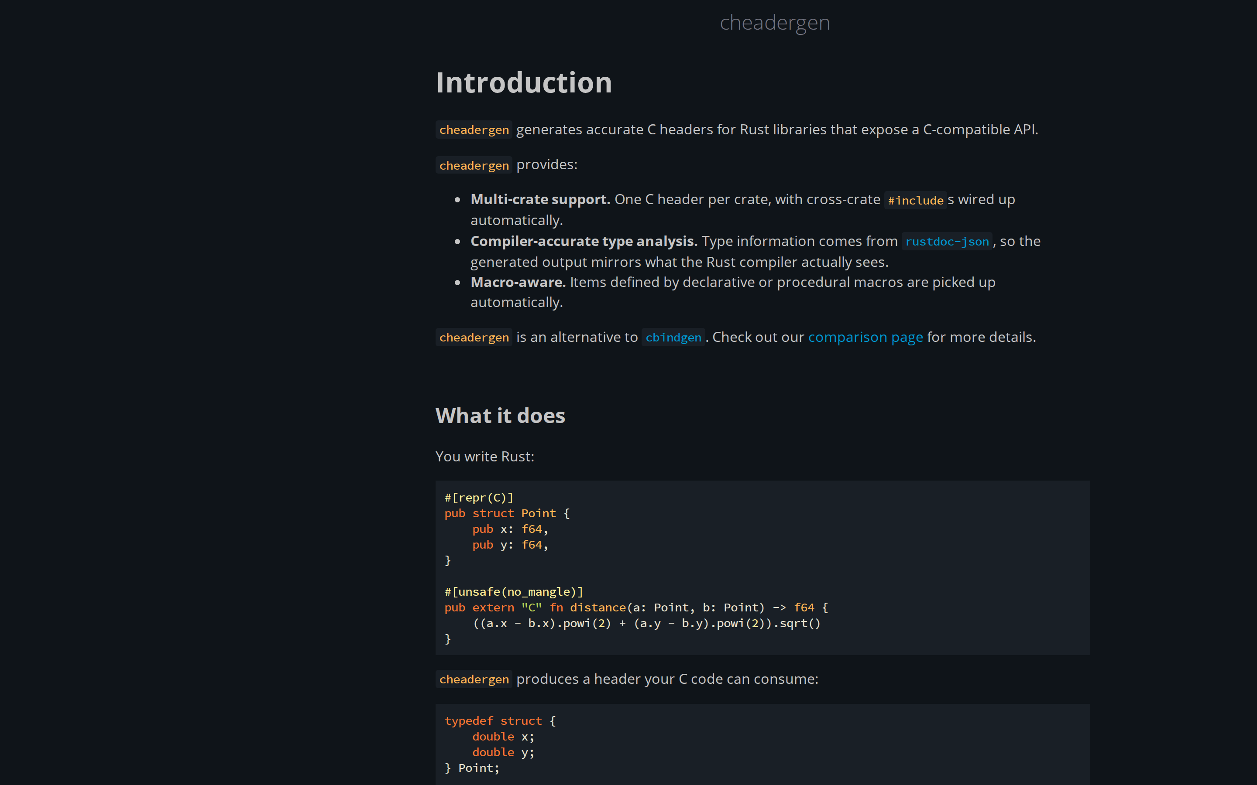Click the #[repr(C)] attribute line
1257x785 pixels.
[479, 498]
